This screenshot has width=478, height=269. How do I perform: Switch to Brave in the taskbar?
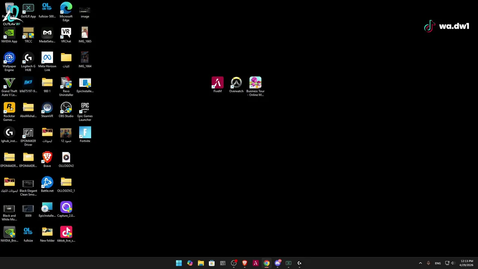pos(245,263)
